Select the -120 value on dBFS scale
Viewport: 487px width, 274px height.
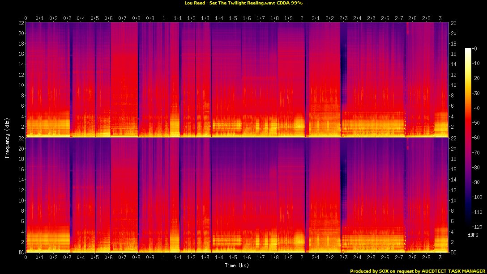click(x=477, y=227)
